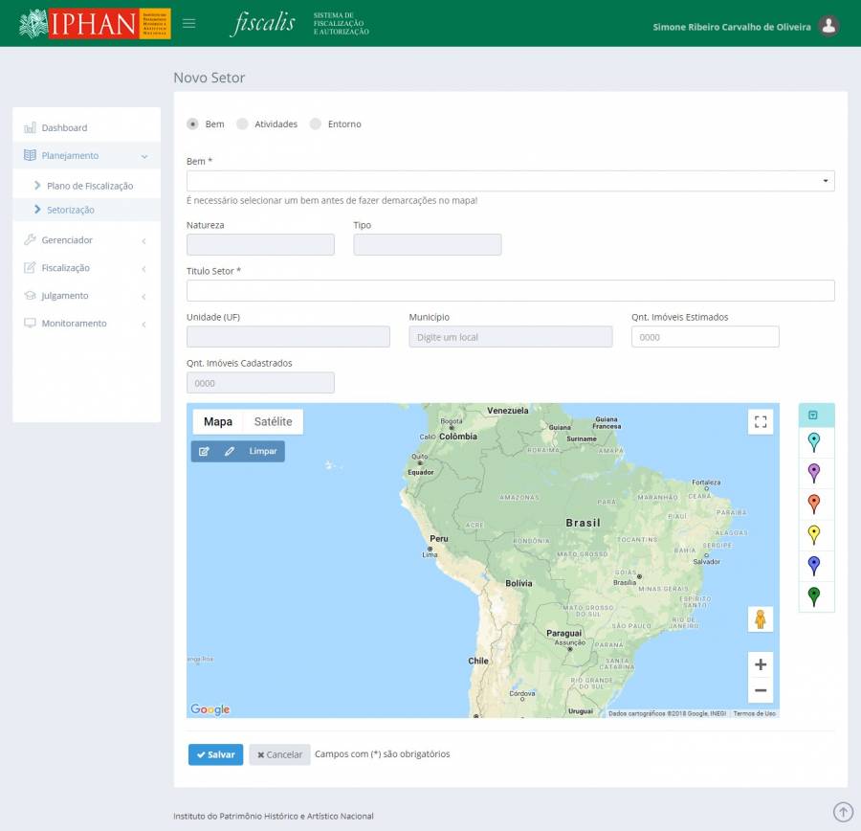Open Plano de Fiscalização menu item

[x=90, y=186]
